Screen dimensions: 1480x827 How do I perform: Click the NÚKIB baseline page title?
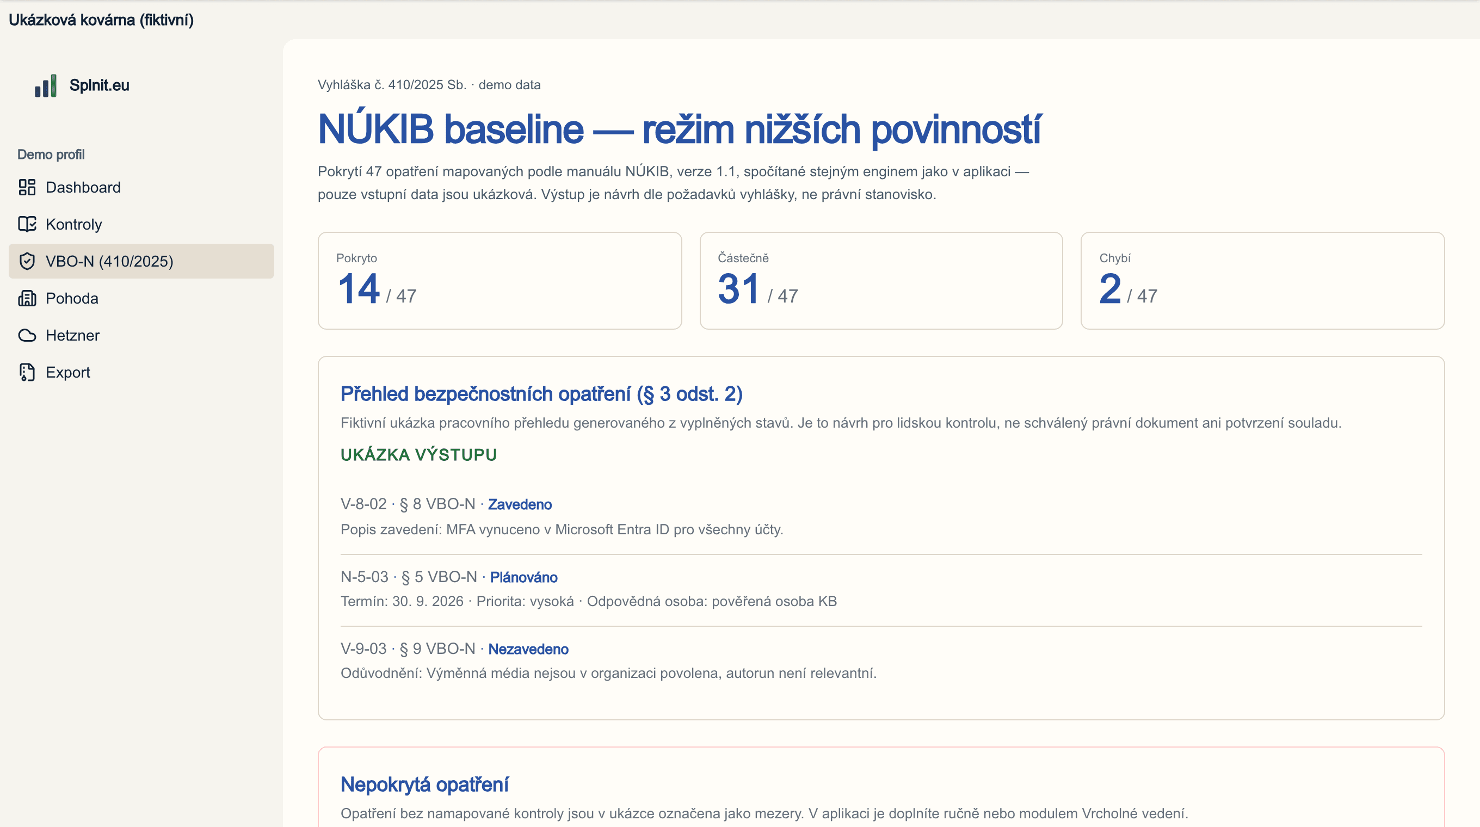[680, 129]
